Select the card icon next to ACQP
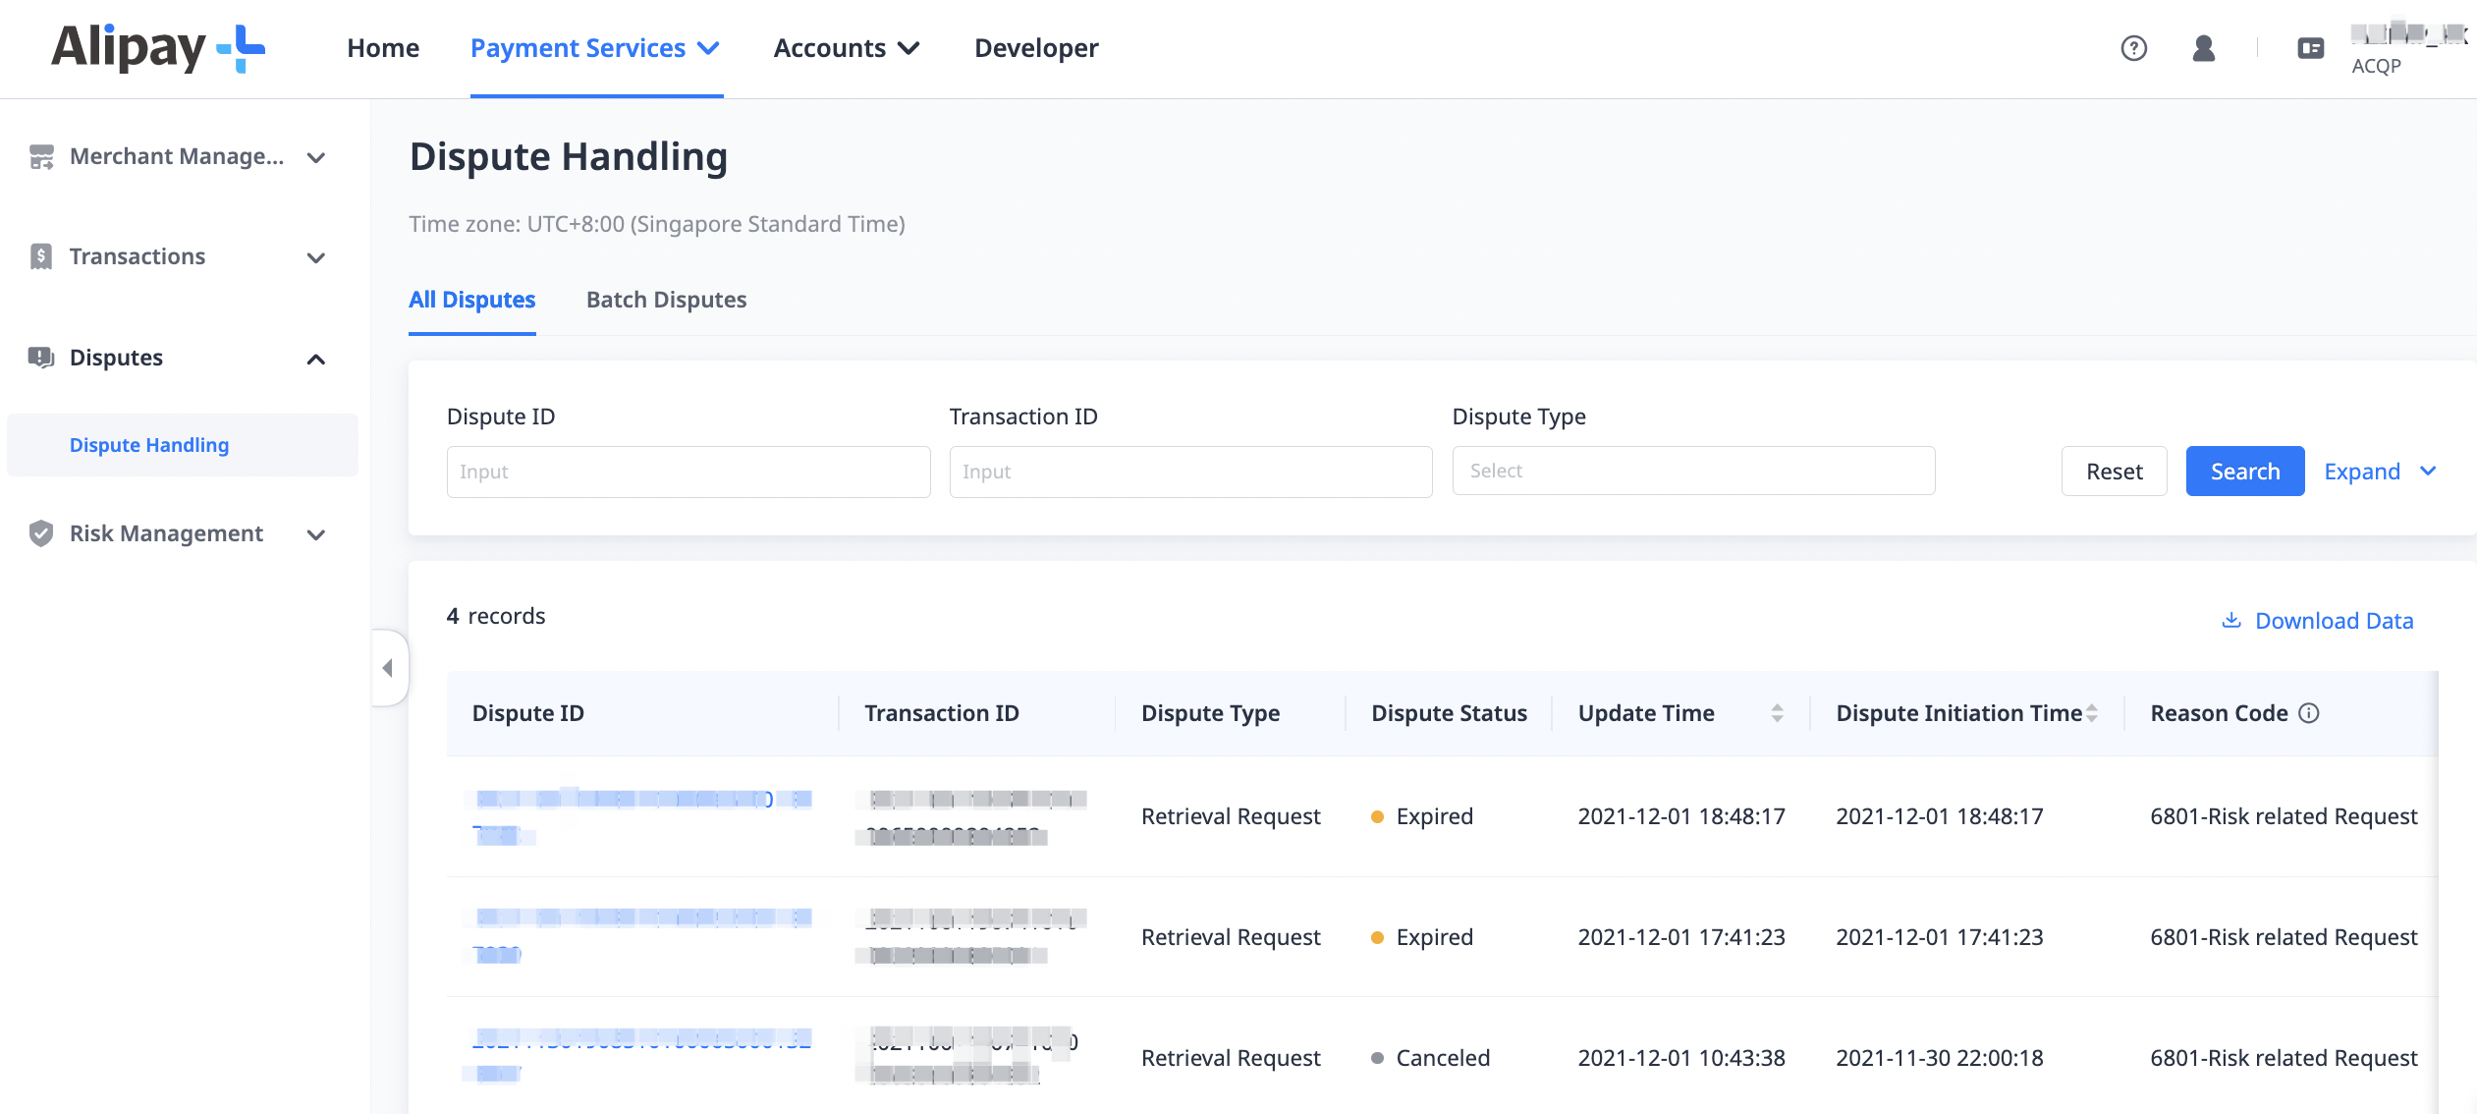Viewport: 2477px width, 1114px height. tap(2311, 47)
